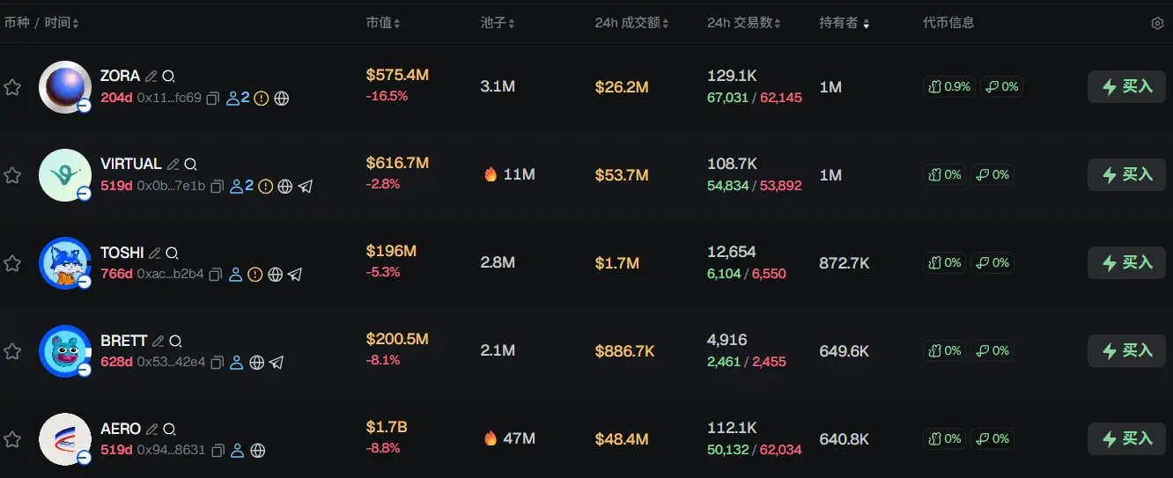Screen dimensions: 1173x478
Task: Search the BRETT token via magnifier icon
Action: [175, 341]
